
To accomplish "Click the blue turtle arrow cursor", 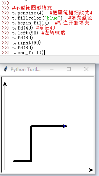I will [65, 126].
